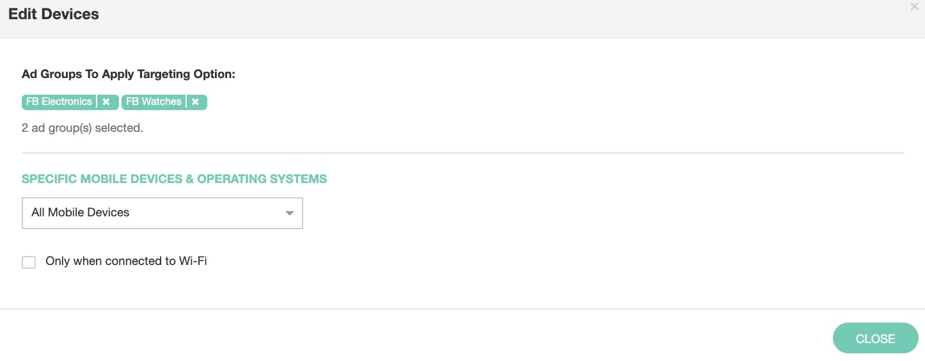Click the divider line below the ad groups

[462, 153]
